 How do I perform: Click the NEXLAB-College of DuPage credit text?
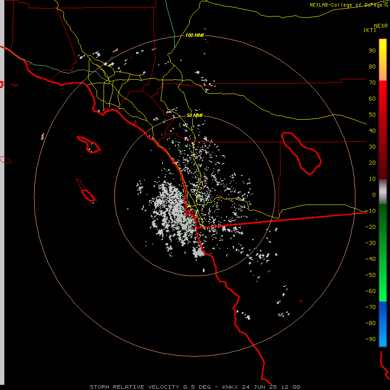[346, 5]
